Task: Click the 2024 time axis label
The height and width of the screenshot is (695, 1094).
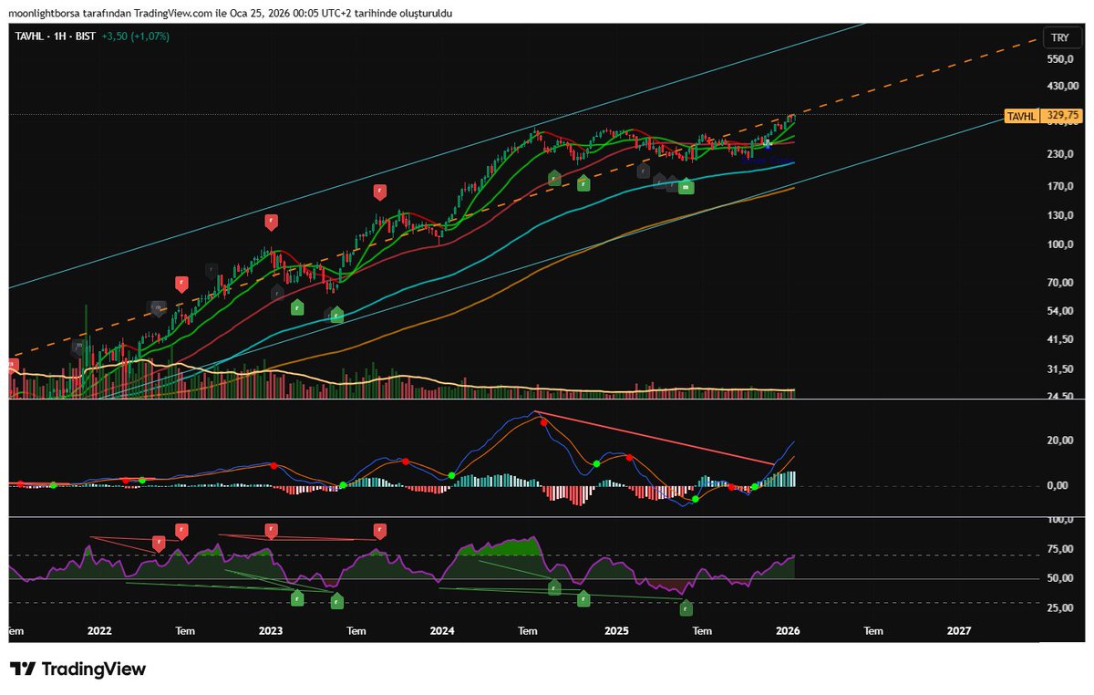Action: pyautogui.click(x=442, y=630)
